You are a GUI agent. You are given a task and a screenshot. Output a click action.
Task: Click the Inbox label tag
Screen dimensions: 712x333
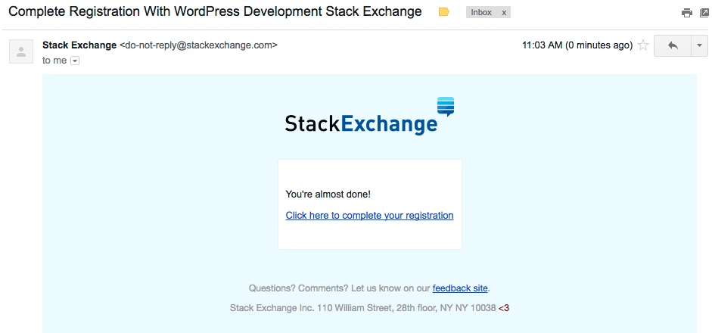tap(481, 13)
